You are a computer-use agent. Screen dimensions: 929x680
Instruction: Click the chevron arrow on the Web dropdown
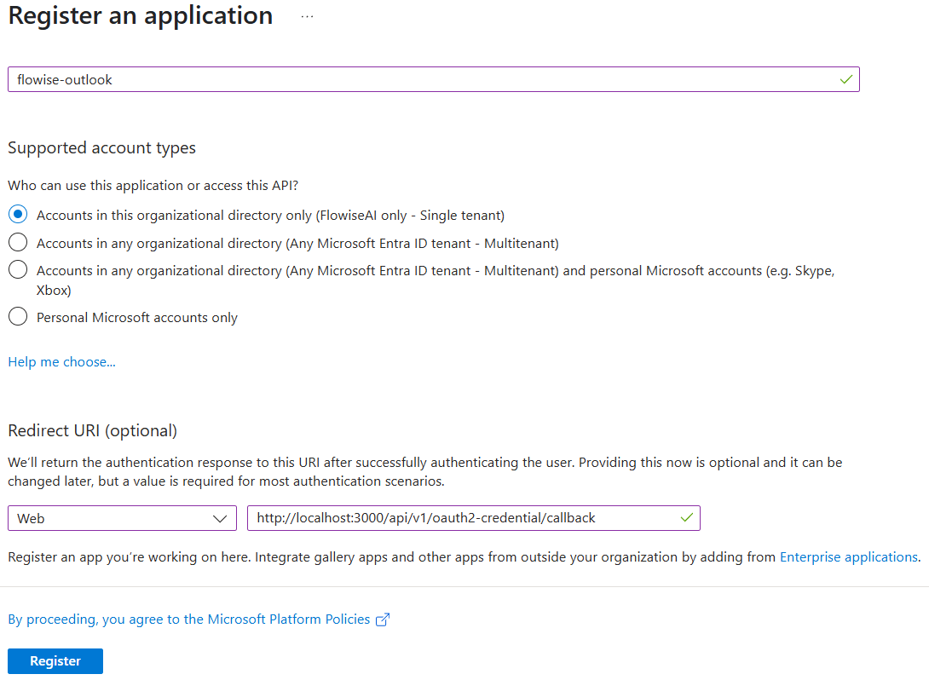[220, 518]
